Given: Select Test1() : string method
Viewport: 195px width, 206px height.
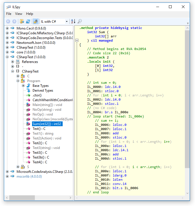Looking at the screenshot, I should click(43, 133).
